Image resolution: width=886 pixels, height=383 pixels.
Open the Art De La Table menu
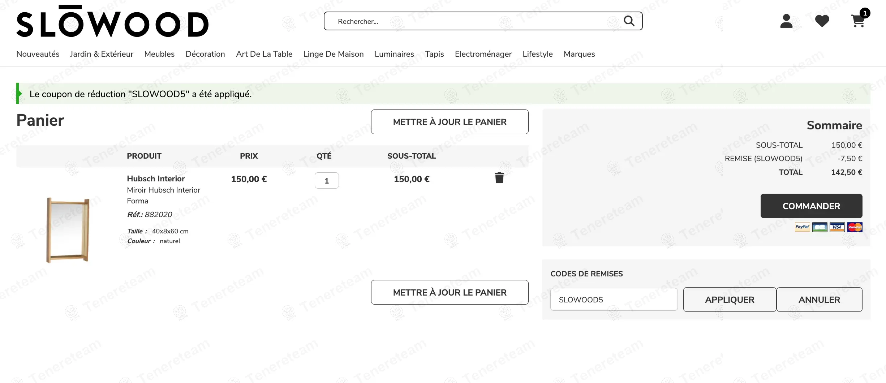[x=264, y=54]
